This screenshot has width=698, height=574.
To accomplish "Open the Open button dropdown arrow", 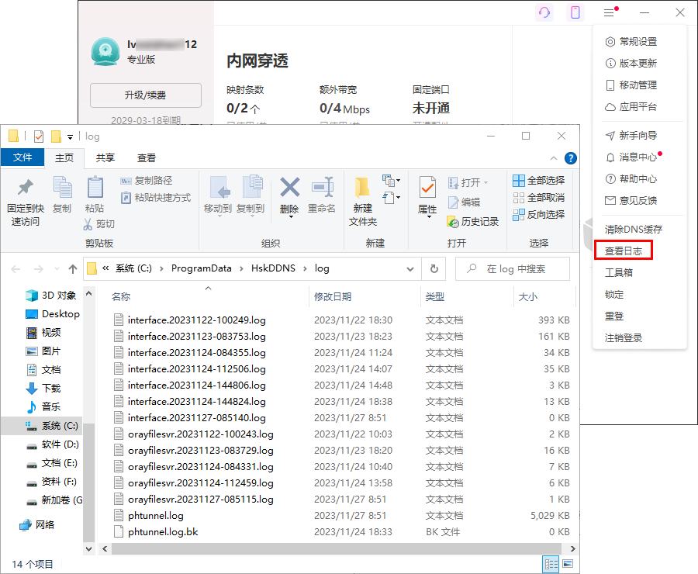I will [485, 182].
